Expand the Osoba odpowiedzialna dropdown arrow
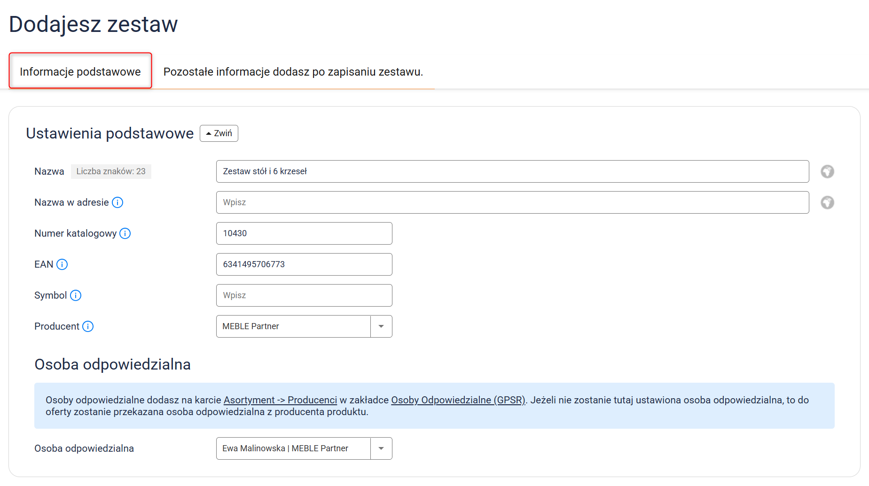Screen dimensions: 869x486 click(381, 448)
